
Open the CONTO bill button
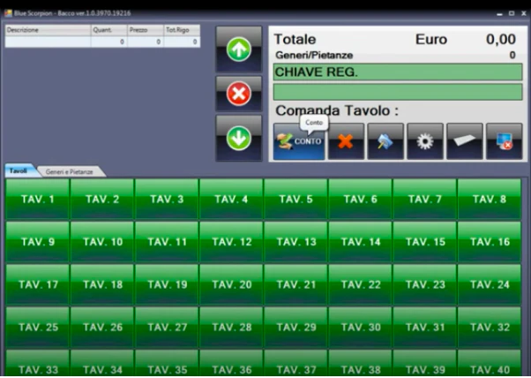point(299,141)
